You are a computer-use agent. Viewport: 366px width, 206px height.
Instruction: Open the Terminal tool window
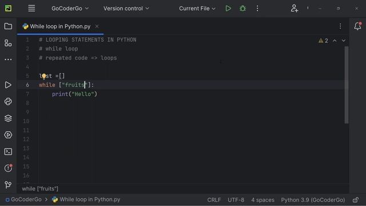point(8,152)
